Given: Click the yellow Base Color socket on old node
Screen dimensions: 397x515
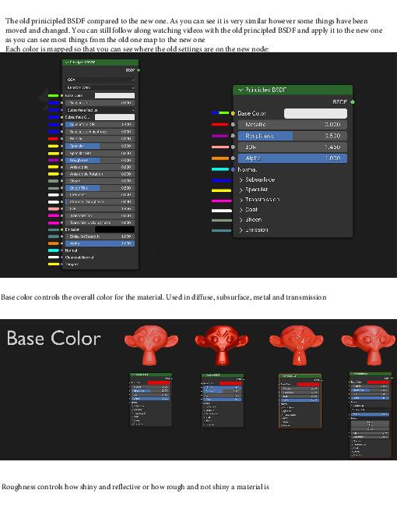Looking at the screenshot, I should [x=62, y=95].
